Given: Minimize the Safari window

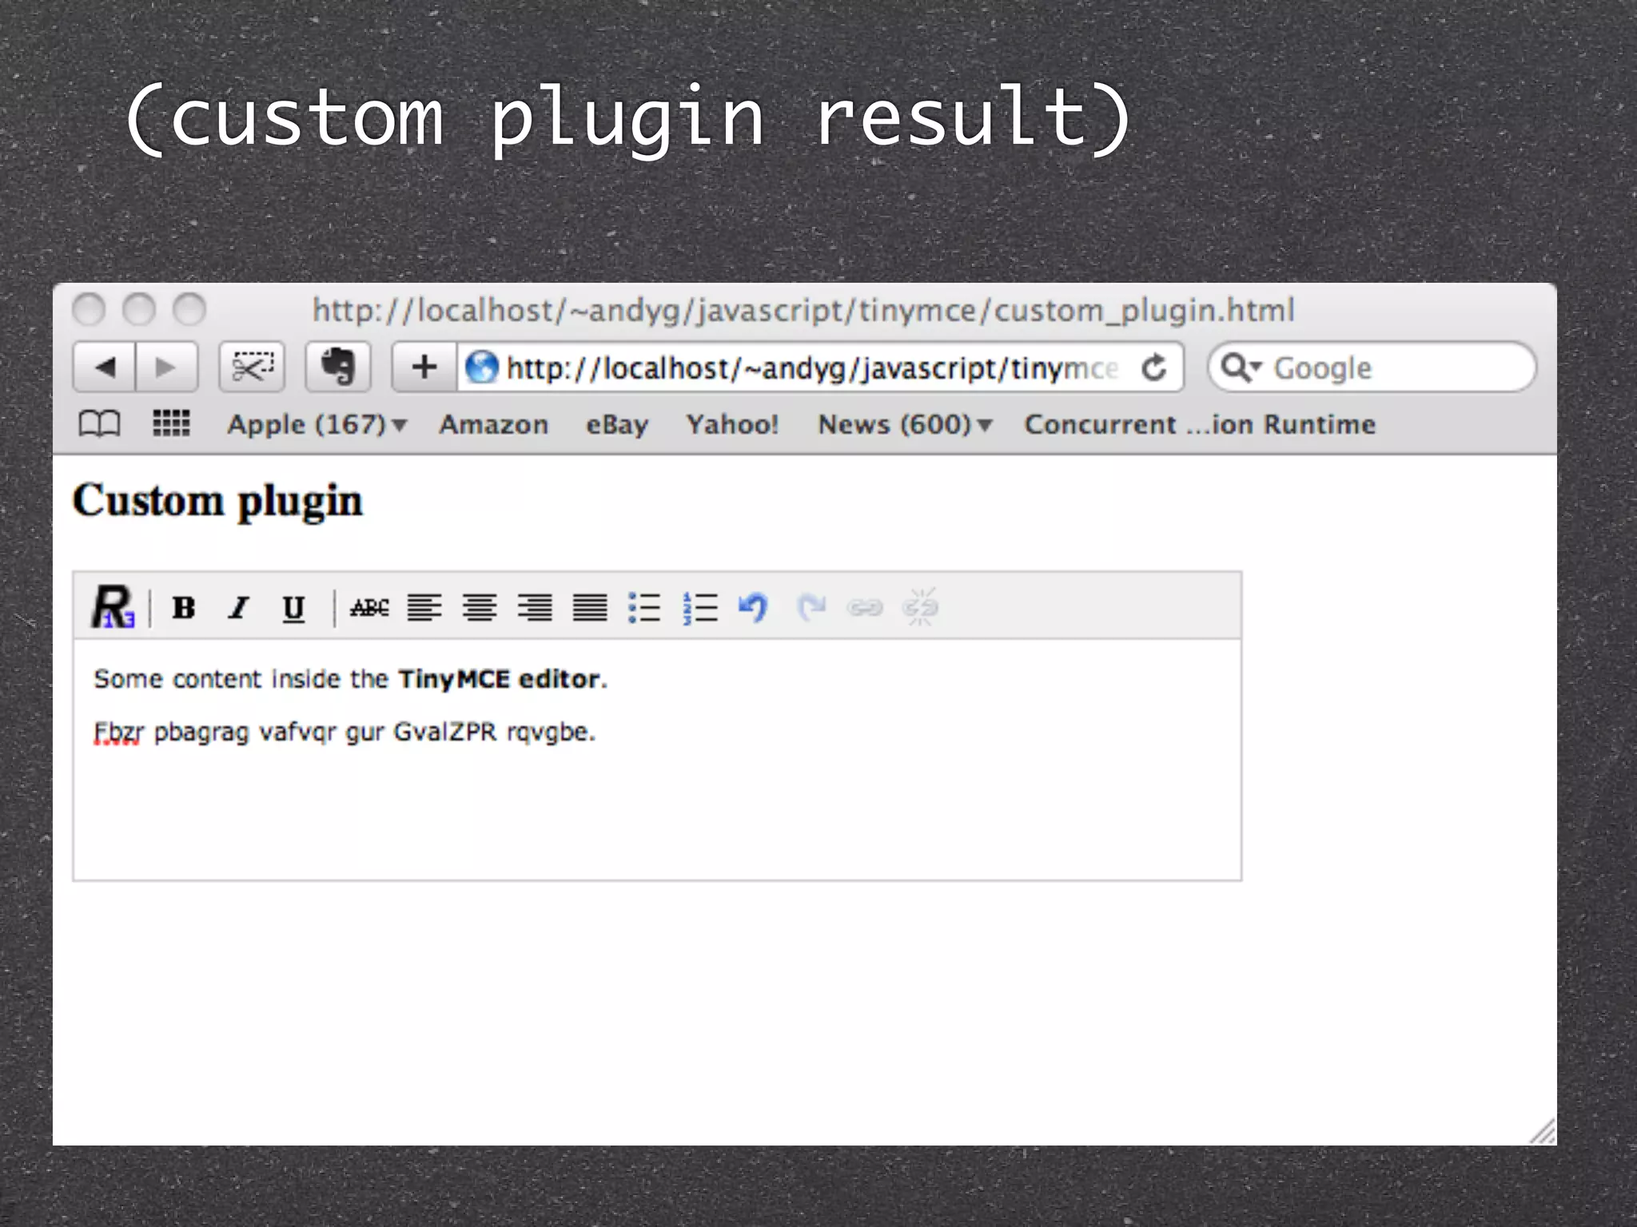Looking at the screenshot, I should 139,309.
